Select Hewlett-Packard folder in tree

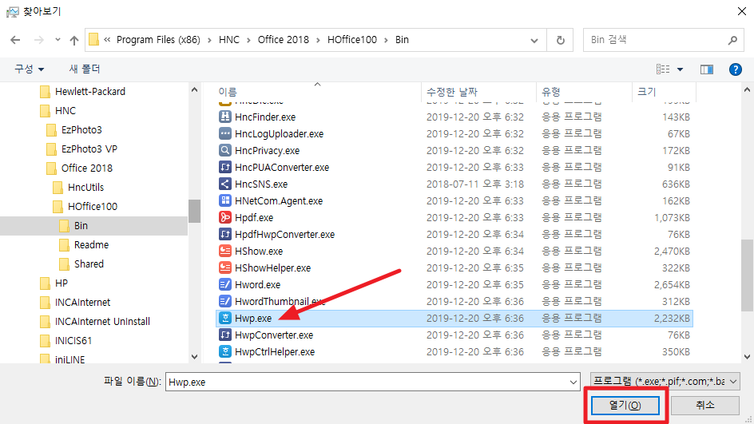[90, 91]
